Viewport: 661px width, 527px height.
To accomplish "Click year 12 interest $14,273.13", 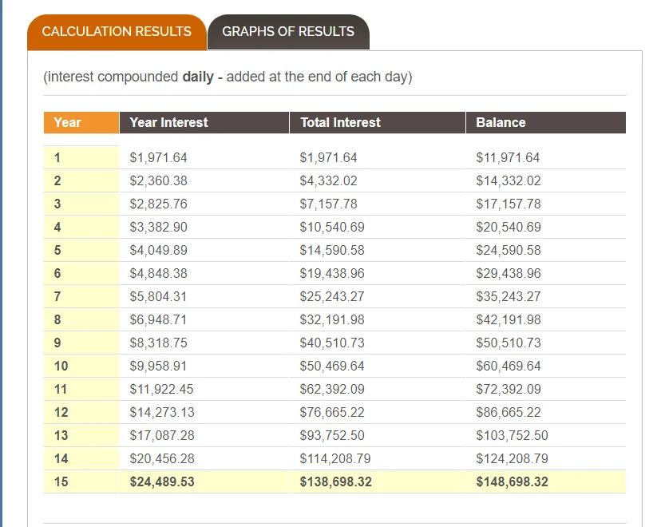I will pyautogui.click(x=161, y=412).
